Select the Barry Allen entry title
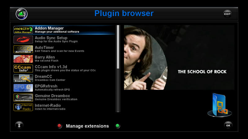Image resolution: width=248 pixels, height=139 pixels. click(x=45, y=57)
